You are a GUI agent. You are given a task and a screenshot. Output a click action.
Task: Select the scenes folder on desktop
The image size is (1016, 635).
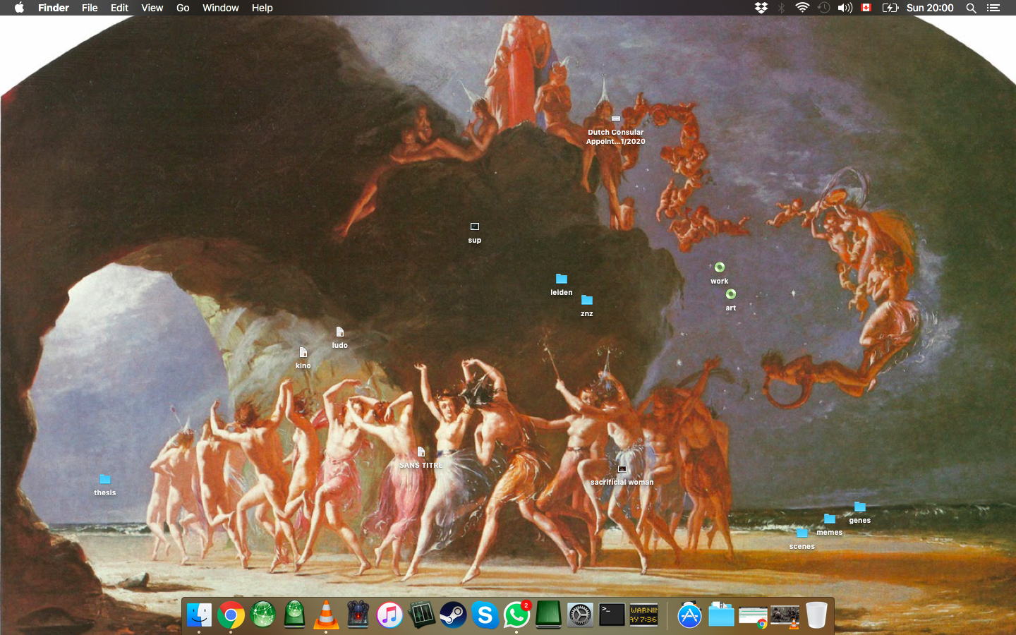click(802, 533)
